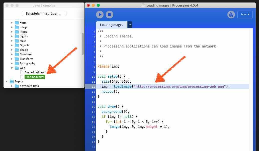This screenshot has height=151, width=259.
Task: Collapse the Topics folder
Action: pos(7,81)
